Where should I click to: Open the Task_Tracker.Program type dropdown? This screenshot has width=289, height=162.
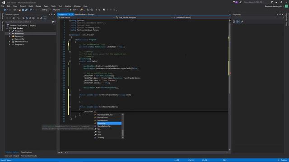(144, 18)
